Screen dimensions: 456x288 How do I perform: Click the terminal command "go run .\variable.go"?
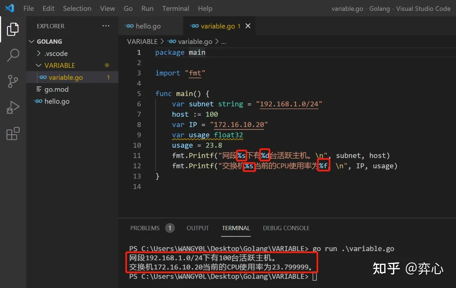tap(353, 249)
